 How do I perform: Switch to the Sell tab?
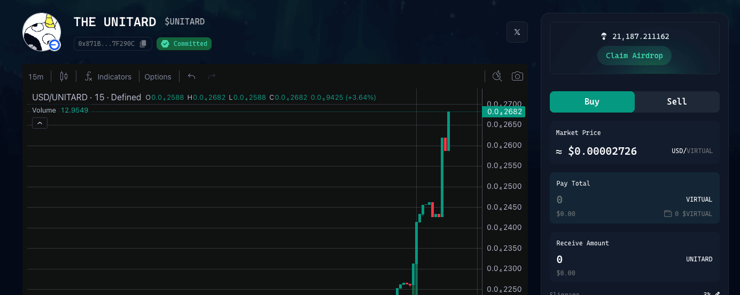point(677,102)
